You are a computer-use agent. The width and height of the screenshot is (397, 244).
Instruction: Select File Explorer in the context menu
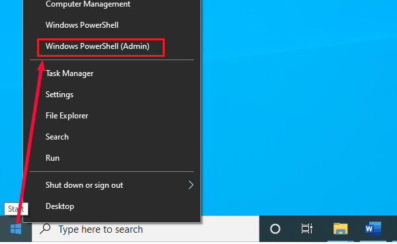coord(112,116)
